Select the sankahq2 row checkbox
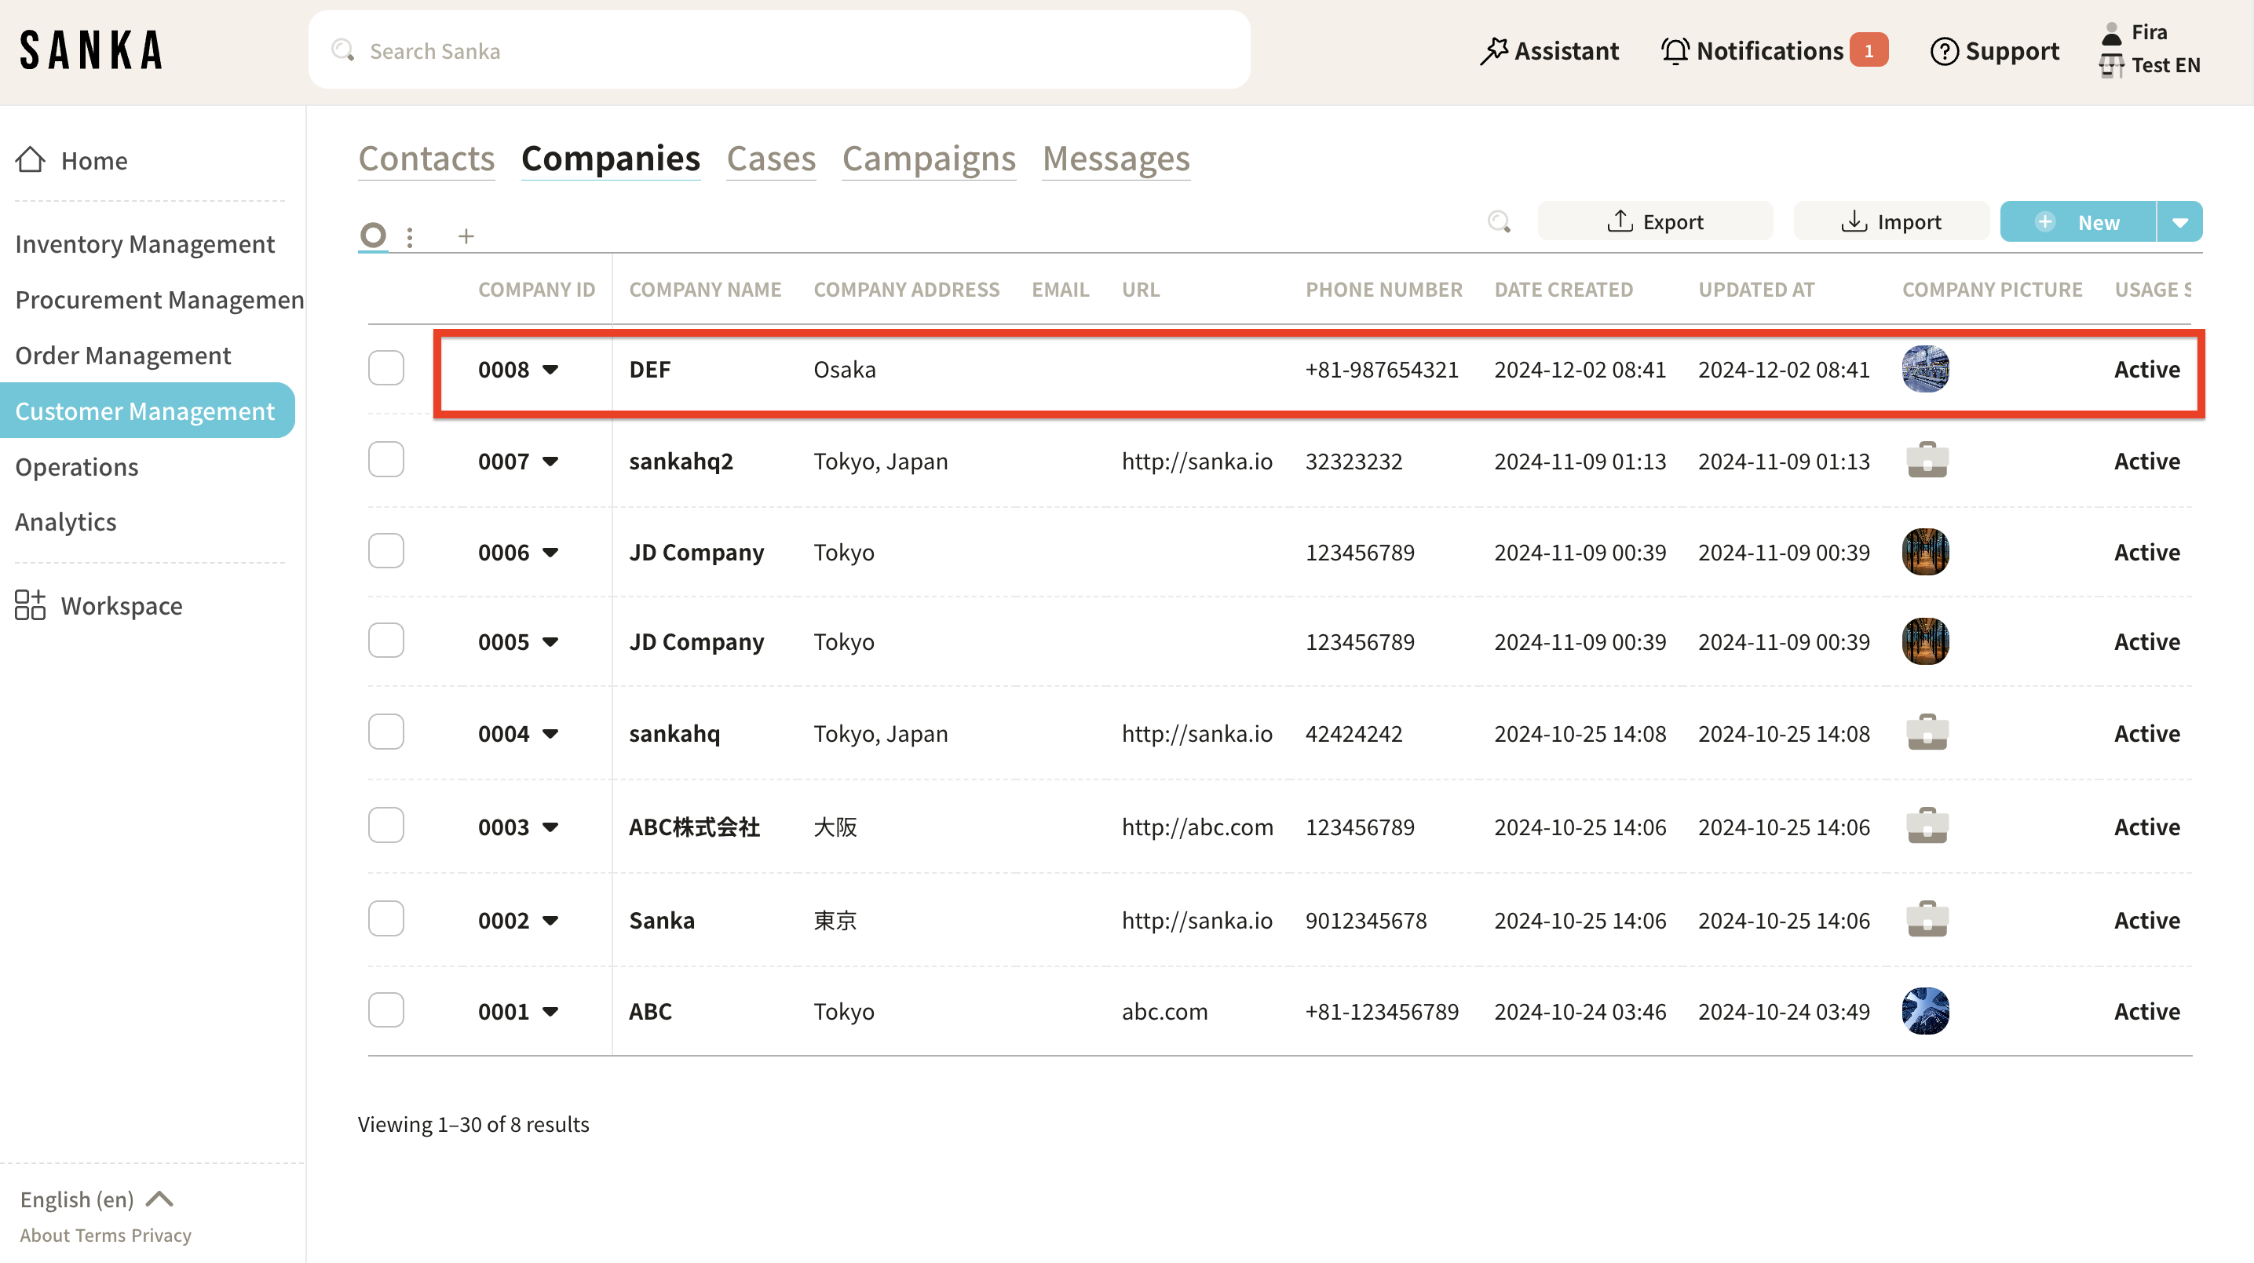This screenshot has width=2254, height=1263. pos(386,460)
